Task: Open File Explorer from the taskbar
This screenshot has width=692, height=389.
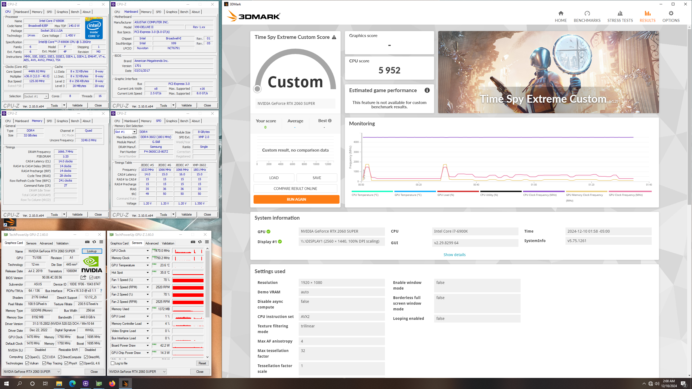Action: 59,383
